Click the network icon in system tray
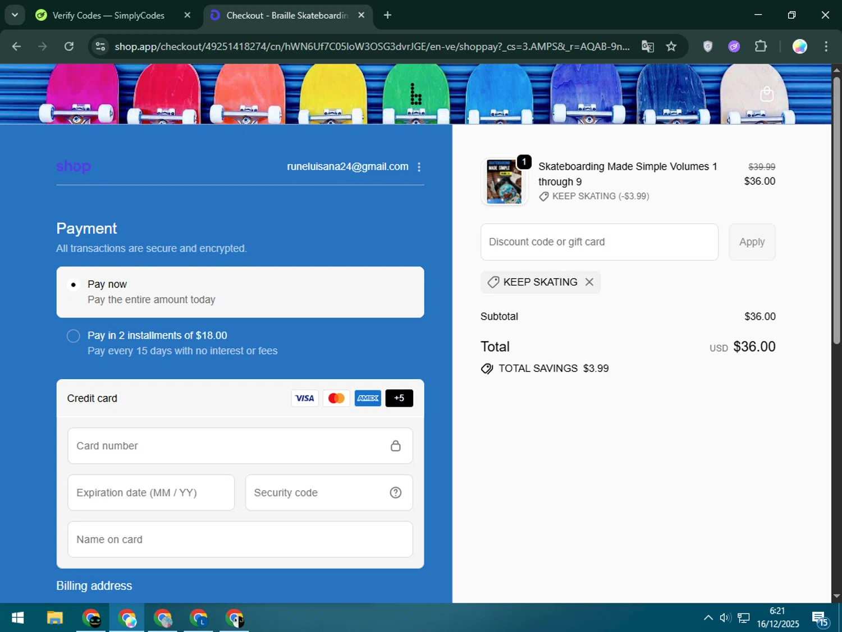 tap(744, 618)
